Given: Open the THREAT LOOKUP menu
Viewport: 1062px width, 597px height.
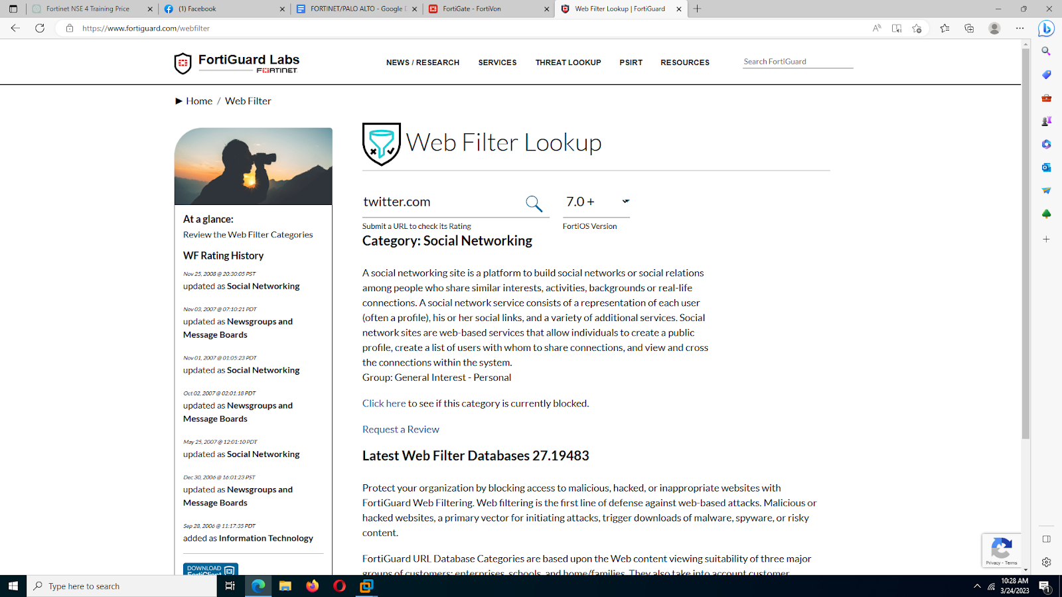Looking at the screenshot, I should [x=568, y=62].
